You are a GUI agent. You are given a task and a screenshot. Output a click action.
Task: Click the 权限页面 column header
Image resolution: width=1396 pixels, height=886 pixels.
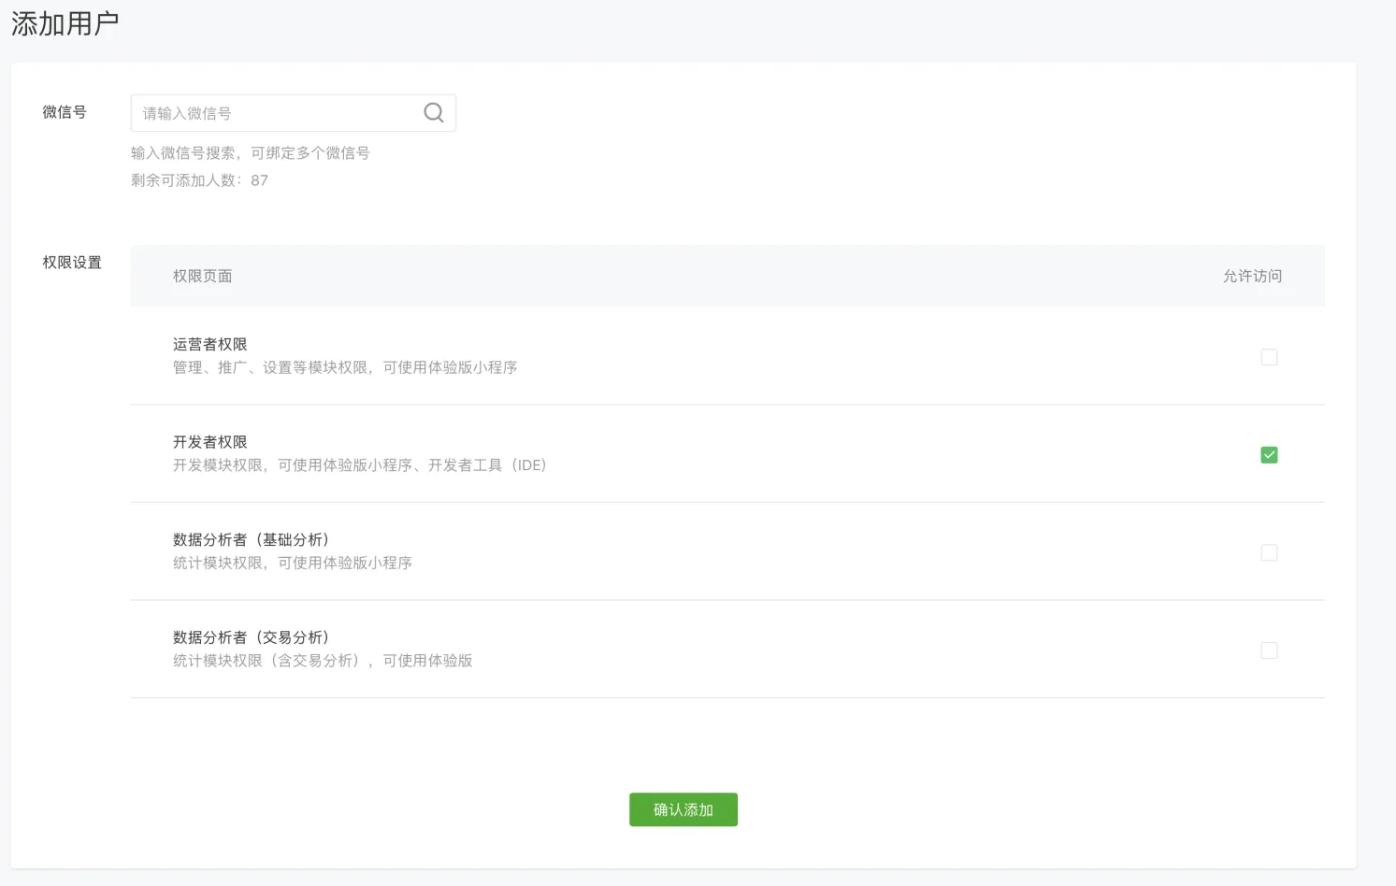click(x=202, y=276)
